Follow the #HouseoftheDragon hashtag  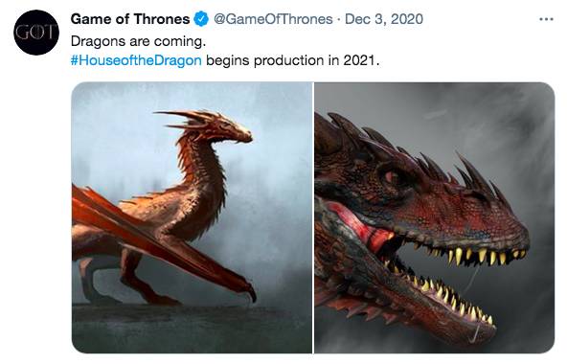pos(136,60)
